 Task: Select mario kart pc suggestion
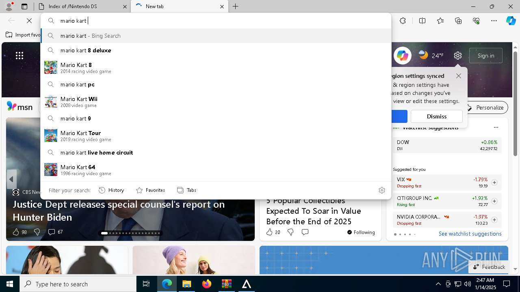click(216, 84)
